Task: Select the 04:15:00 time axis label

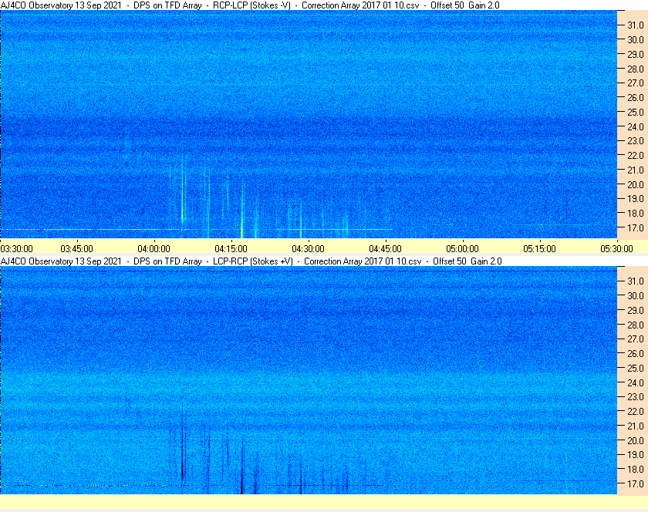Action: tap(231, 249)
